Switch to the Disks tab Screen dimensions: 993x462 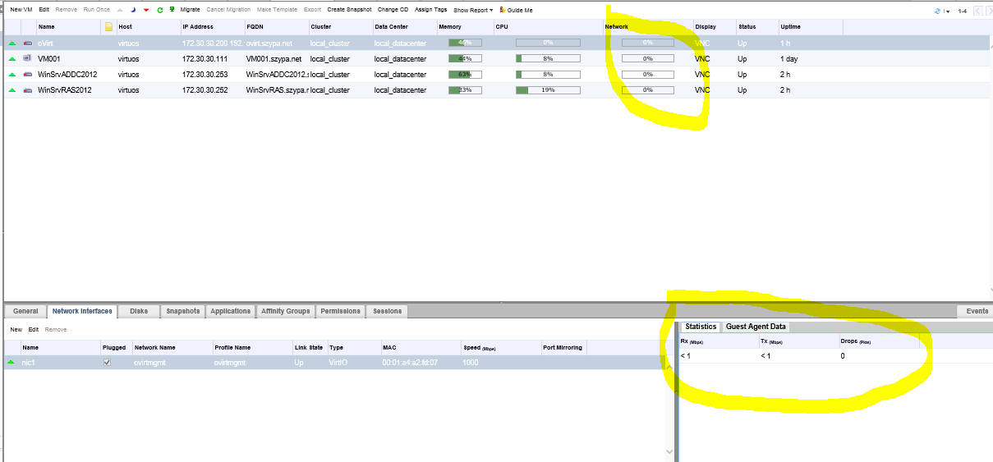point(139,312)
